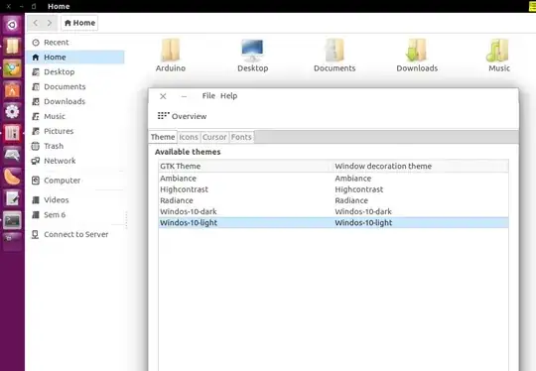The height and width of the screenshot is (371, 536).
Task: Open Videos bookmark in sidebar
Action: click(x=75, y=199)
